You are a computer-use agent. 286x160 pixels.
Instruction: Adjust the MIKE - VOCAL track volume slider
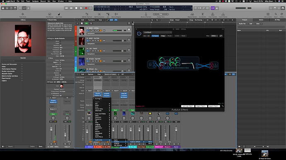click(x=119, y=31)
